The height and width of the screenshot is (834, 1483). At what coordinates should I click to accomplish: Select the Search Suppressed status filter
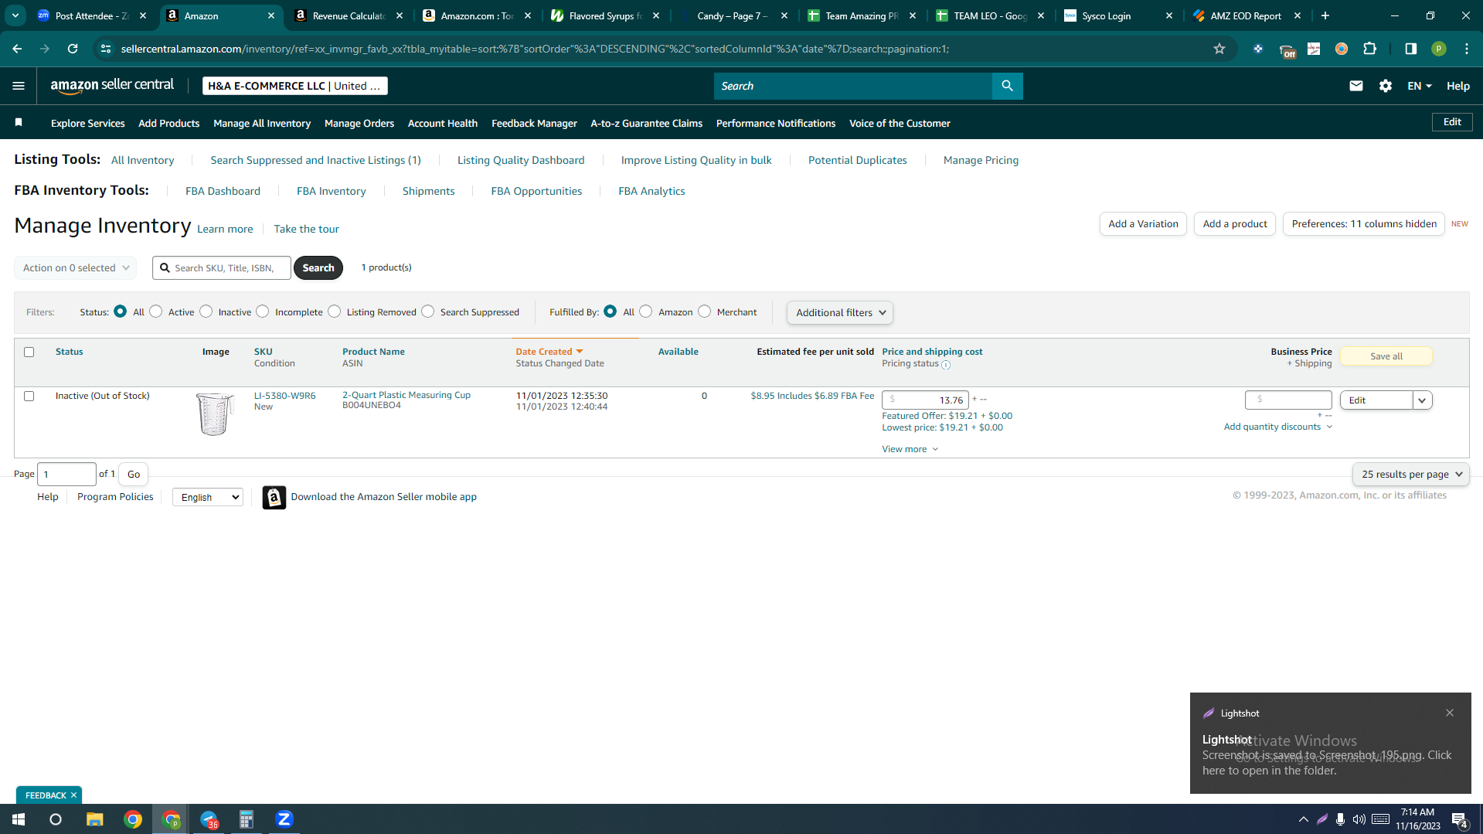pyautogui.click(x=428, y=311)
